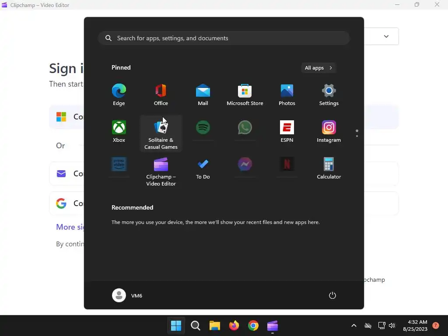Screen dimensions: 448x336
Task: Open the Edge browser from pinned apps
Action: 119,94
